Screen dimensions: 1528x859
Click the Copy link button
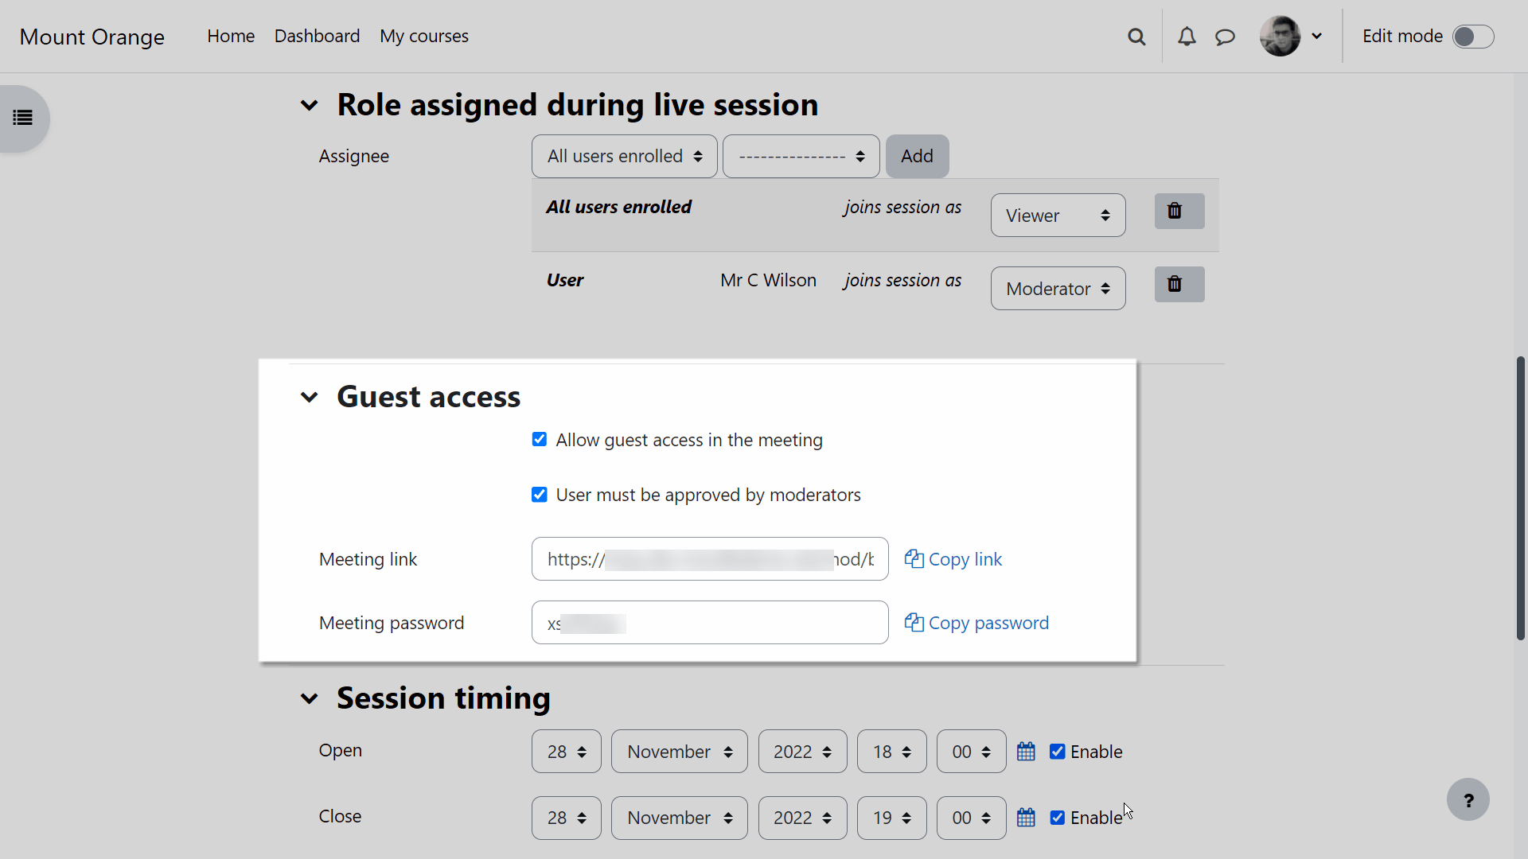(953, 559)
